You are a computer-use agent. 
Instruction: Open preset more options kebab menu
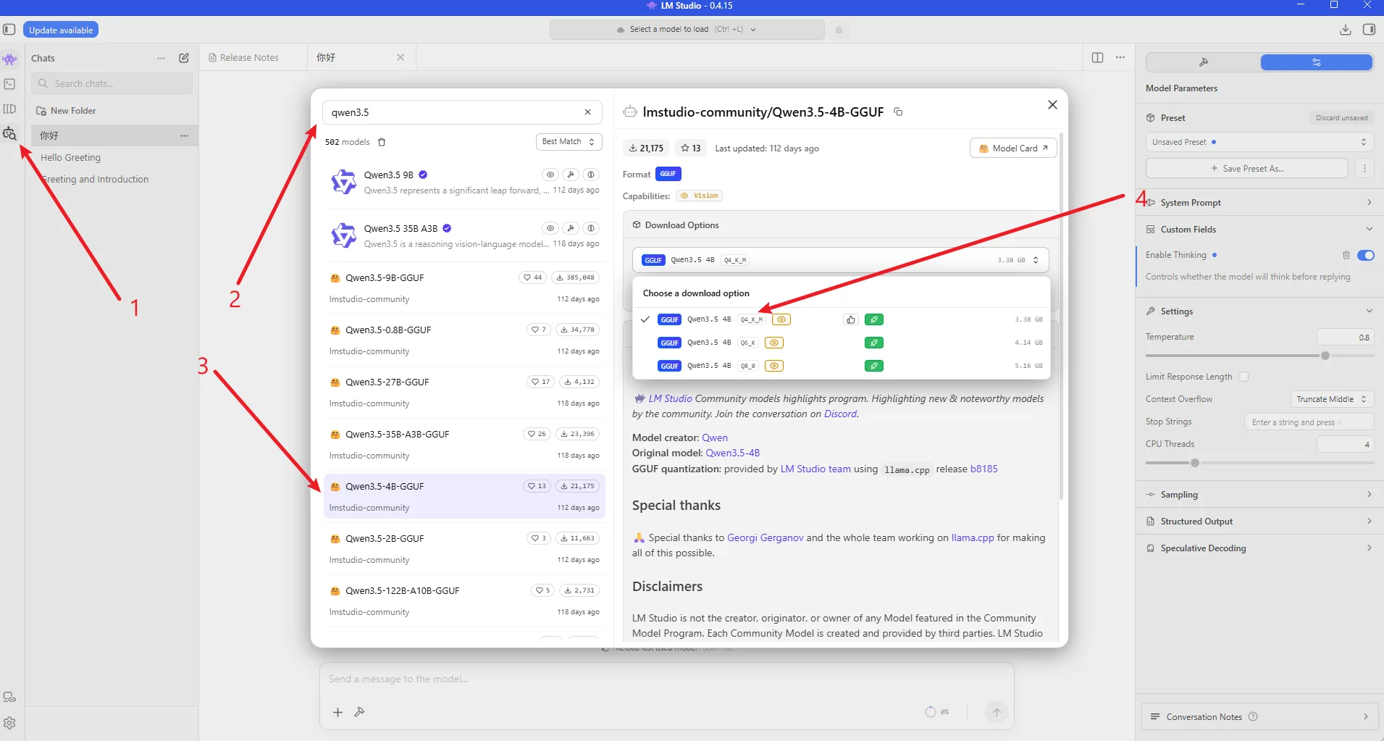(x=1364, y=168)
